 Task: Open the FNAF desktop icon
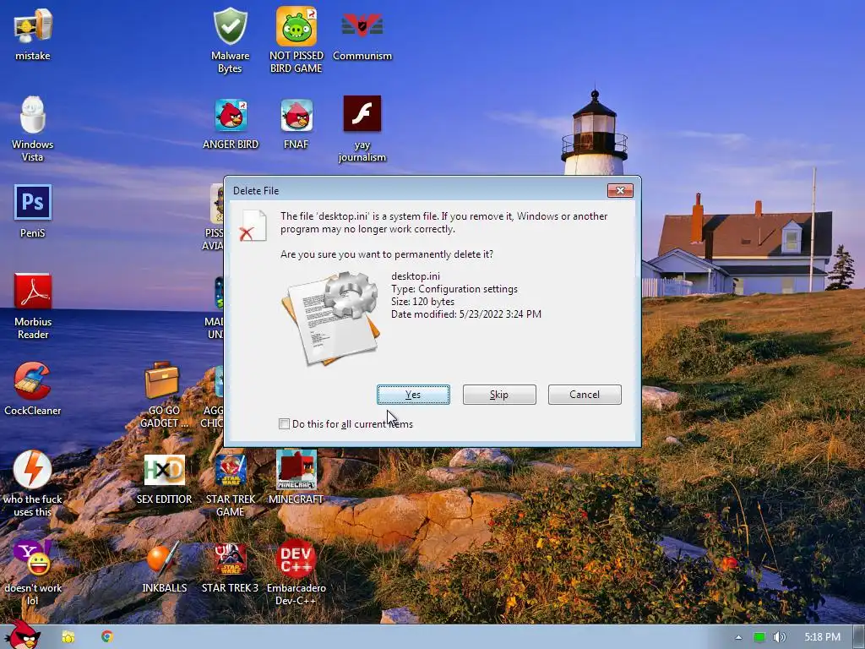[296, 123]
